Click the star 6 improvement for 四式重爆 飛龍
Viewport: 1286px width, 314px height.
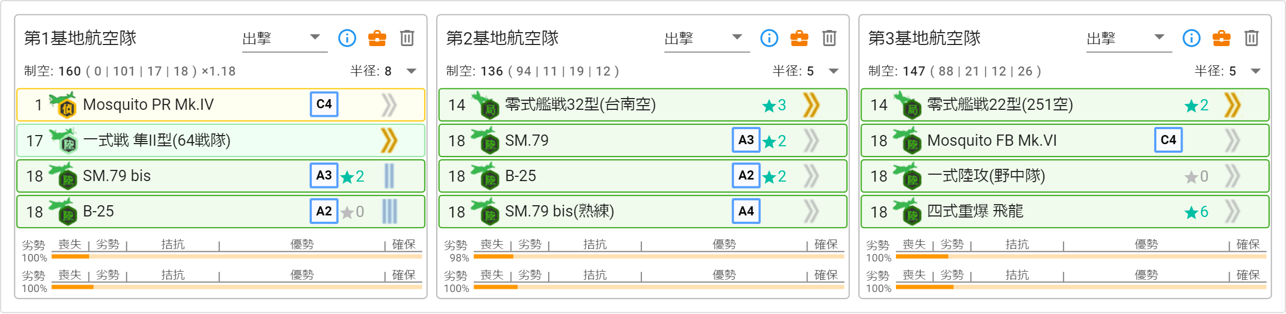(1197, 212)
